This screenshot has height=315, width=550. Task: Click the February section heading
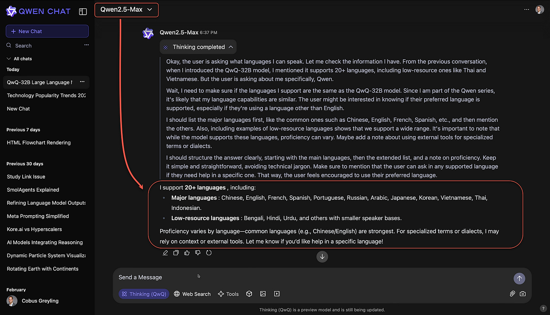click(16, 290)
